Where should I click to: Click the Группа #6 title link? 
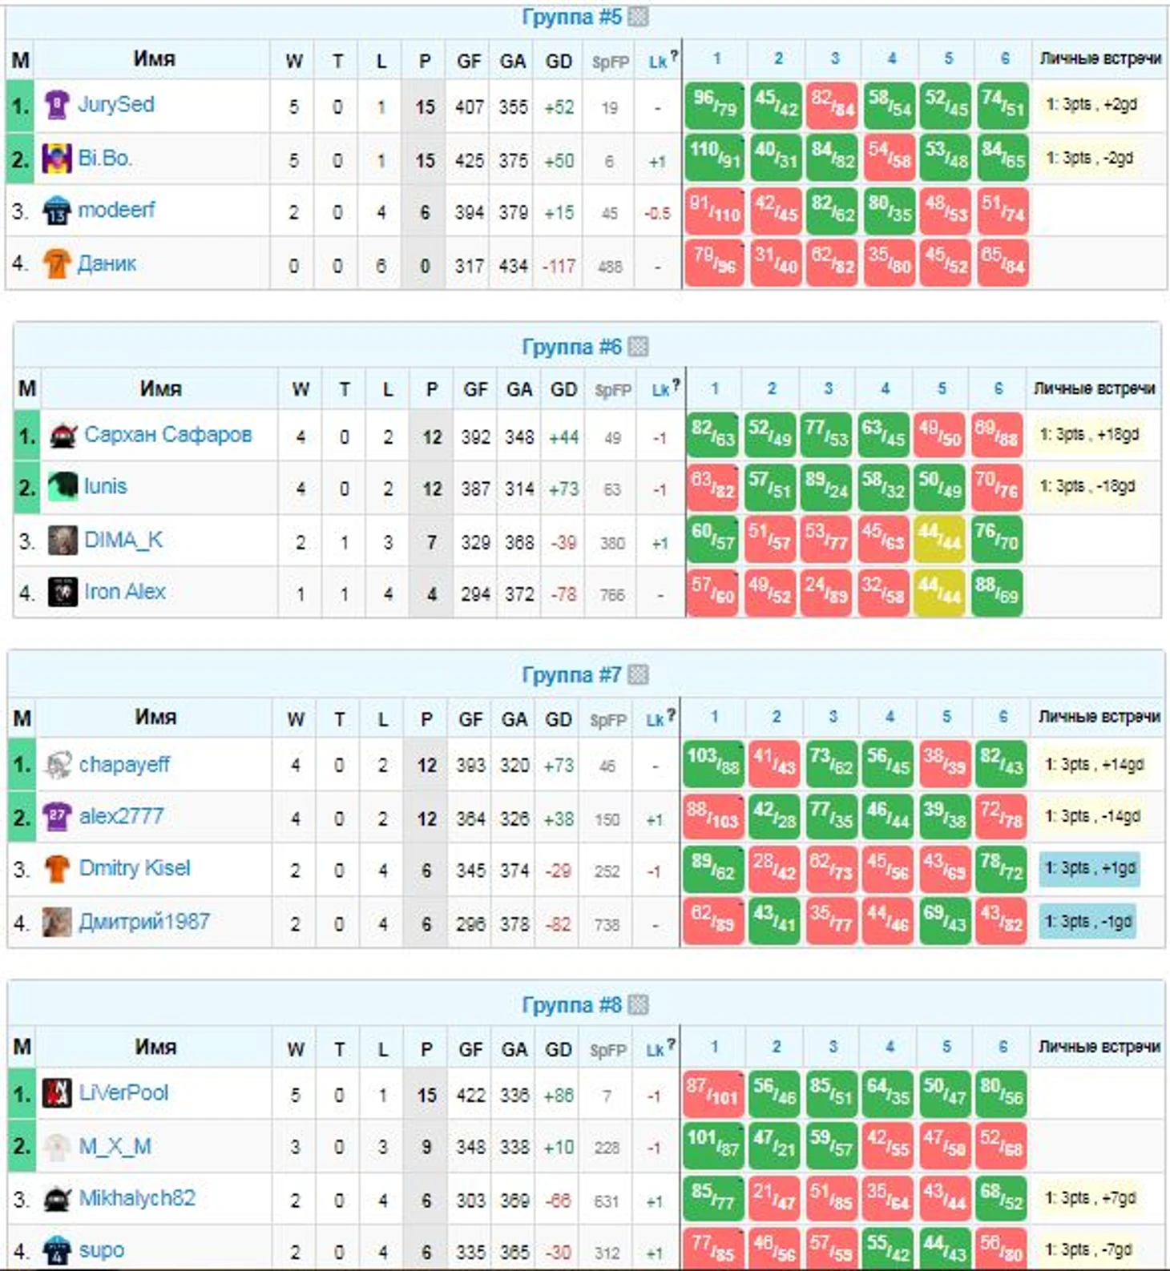(x=571, y=347)
